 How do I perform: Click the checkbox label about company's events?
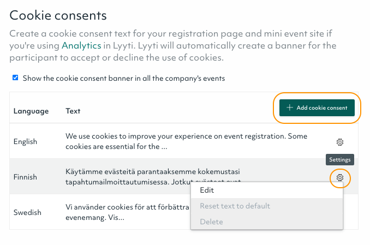point(124,78)
